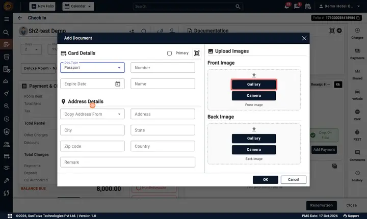Screen dimensions: 367x219
Task: Open the Doc.Type Passport dropdown
Action: 92,68
